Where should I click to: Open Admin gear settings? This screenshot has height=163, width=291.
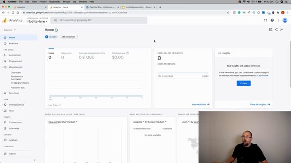point(5,154)
